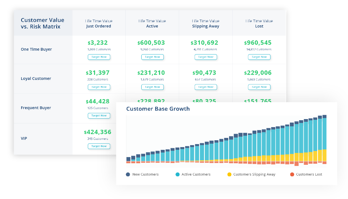This screenshot has height=199, width=348.
Task: Click the $960,545 value
Action: pos(258,43)
